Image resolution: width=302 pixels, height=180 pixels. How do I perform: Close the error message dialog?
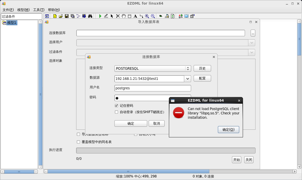tap(239, 101)
